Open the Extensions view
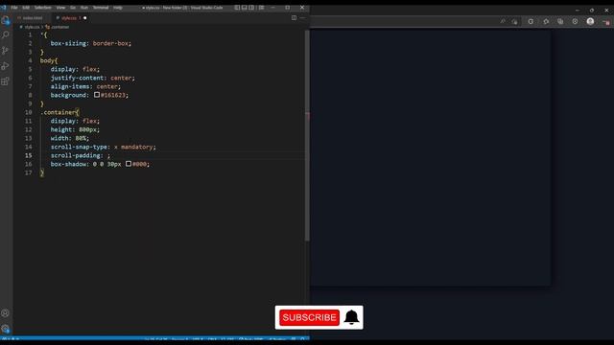This screenshot has height=345, width=614. (x=6, y=81)
